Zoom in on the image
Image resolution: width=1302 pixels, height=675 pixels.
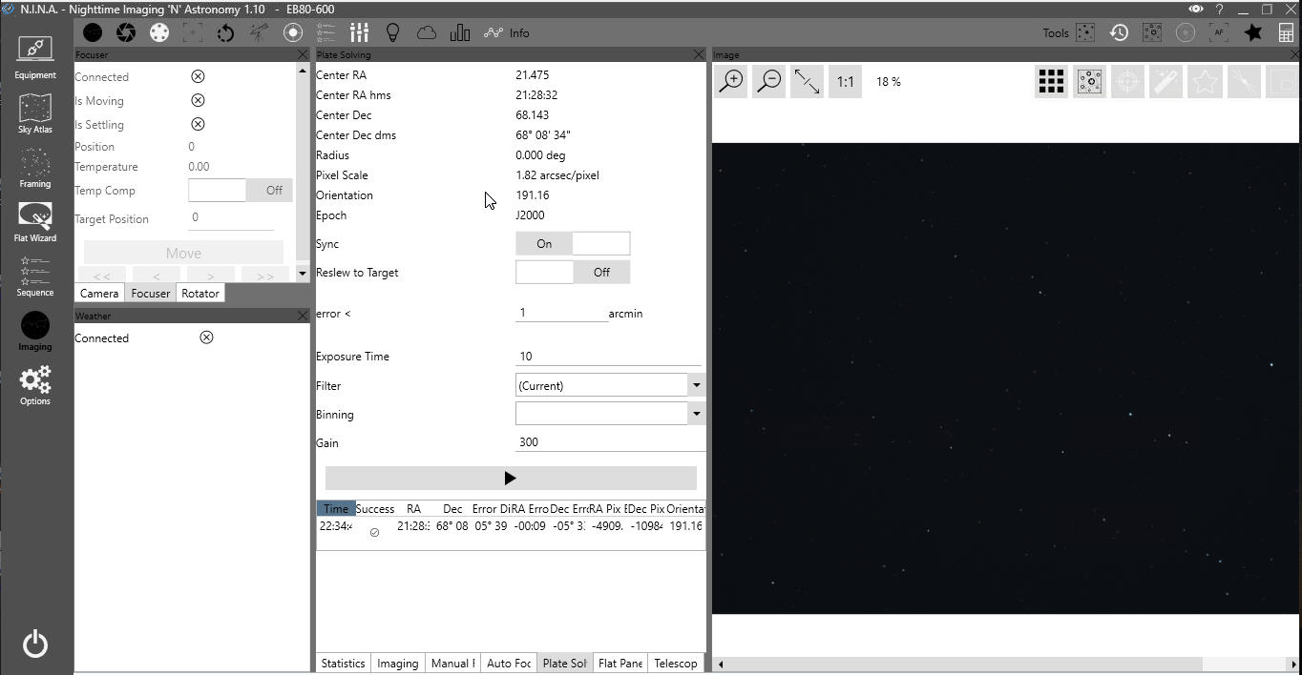[x=732, y=82]
